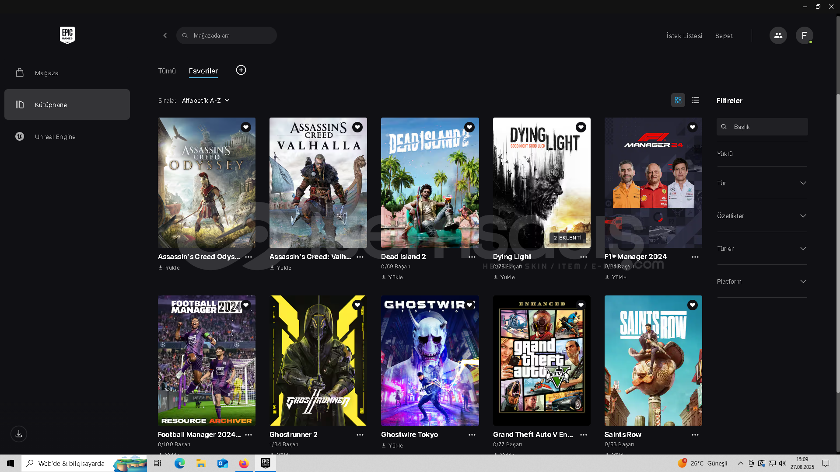Install F1 Manager 2024 via Yükle
840x472 pixels.
coord(616,277)
